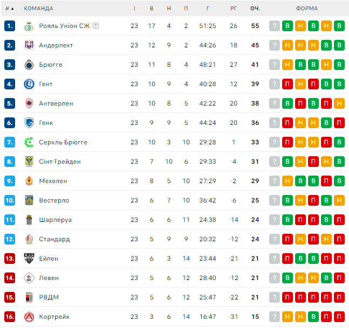
Task: Open the Стандард team link
Action: (x=54, y=239)
